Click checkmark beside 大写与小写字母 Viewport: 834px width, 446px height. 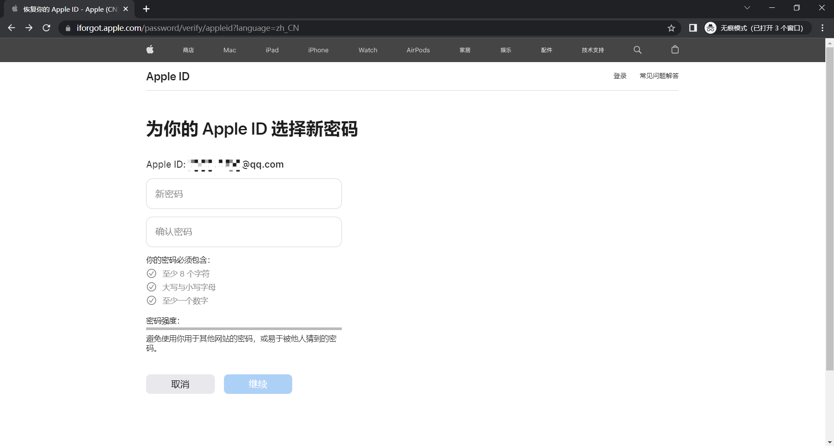click(x=151, y=287)
